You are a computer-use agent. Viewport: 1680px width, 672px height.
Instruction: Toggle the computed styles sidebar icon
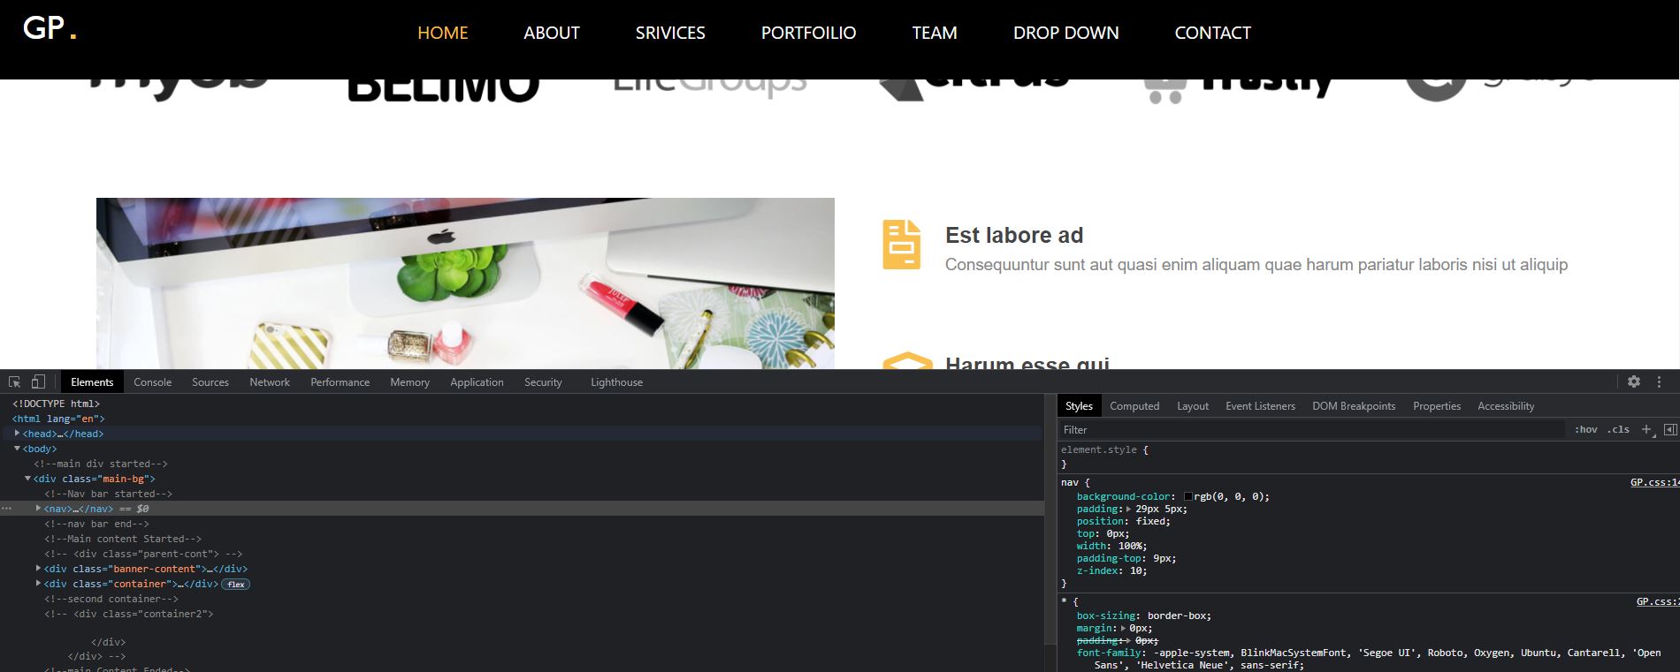1670,429
